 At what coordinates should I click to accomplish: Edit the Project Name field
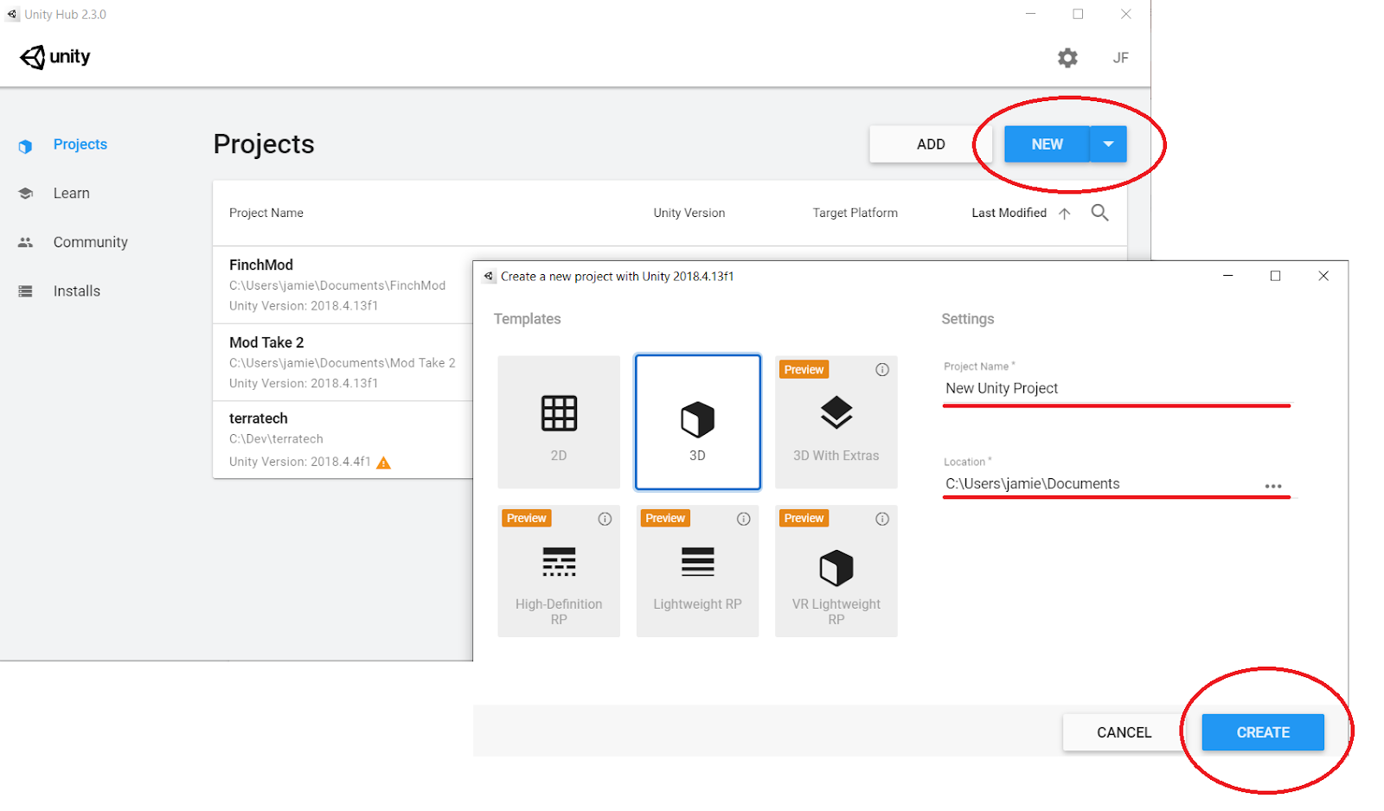(1116, 388)
